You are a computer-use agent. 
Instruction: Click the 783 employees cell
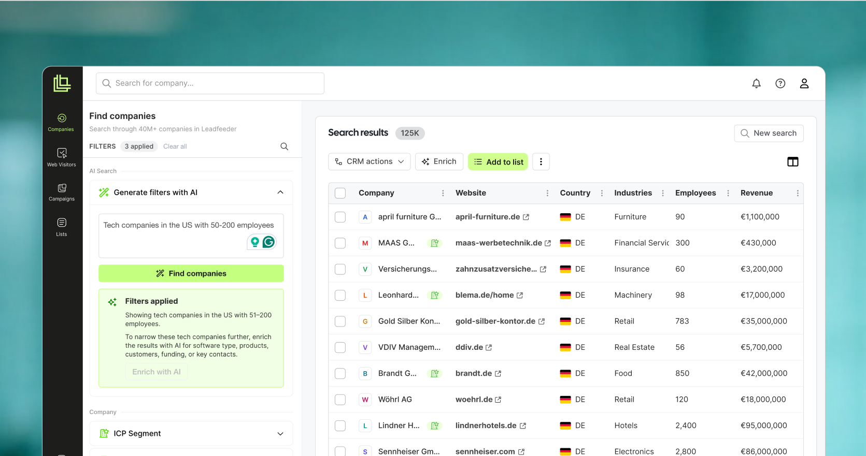(682, 321)
